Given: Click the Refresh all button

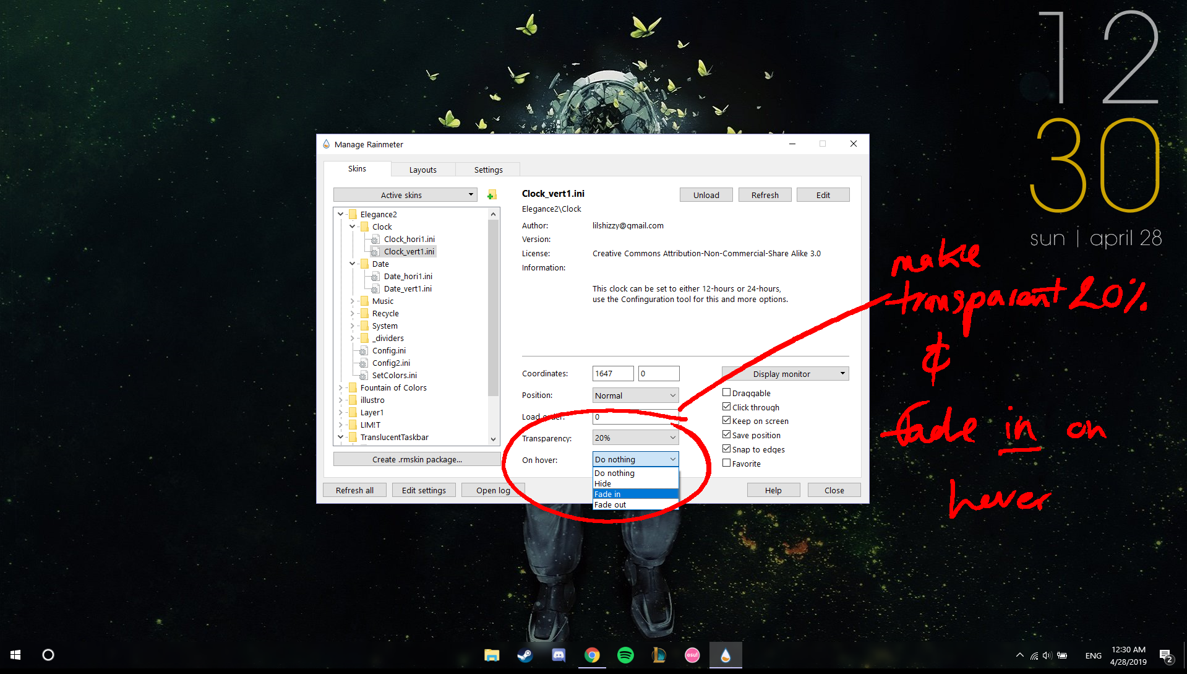Looking at the screenshot, I should (354, 490).
